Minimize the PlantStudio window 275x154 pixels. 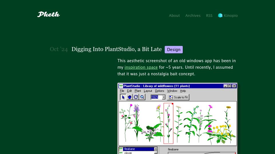pos(225,86)
